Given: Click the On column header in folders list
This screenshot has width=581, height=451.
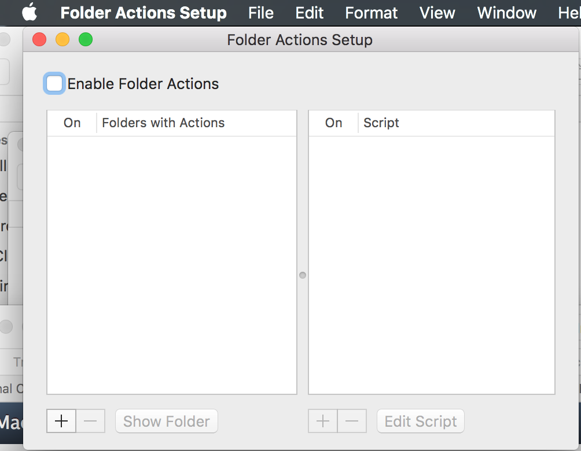Looking at the screenshot, I should coord(72,123).
